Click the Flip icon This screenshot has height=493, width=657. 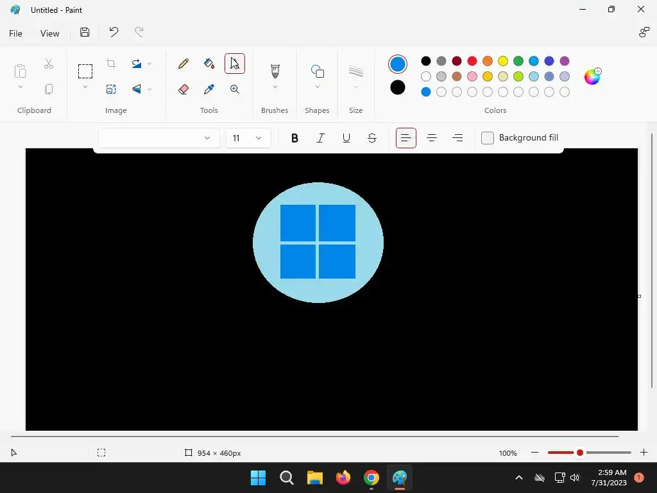137,89
